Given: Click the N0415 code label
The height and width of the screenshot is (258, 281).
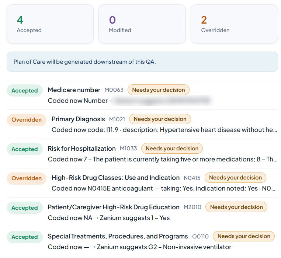Looking at the screenshot, I should 192,178.
